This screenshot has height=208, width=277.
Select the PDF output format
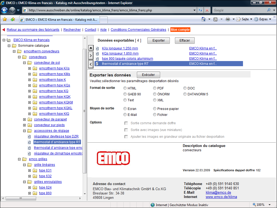pyautogui.click(x=155, y=88)
